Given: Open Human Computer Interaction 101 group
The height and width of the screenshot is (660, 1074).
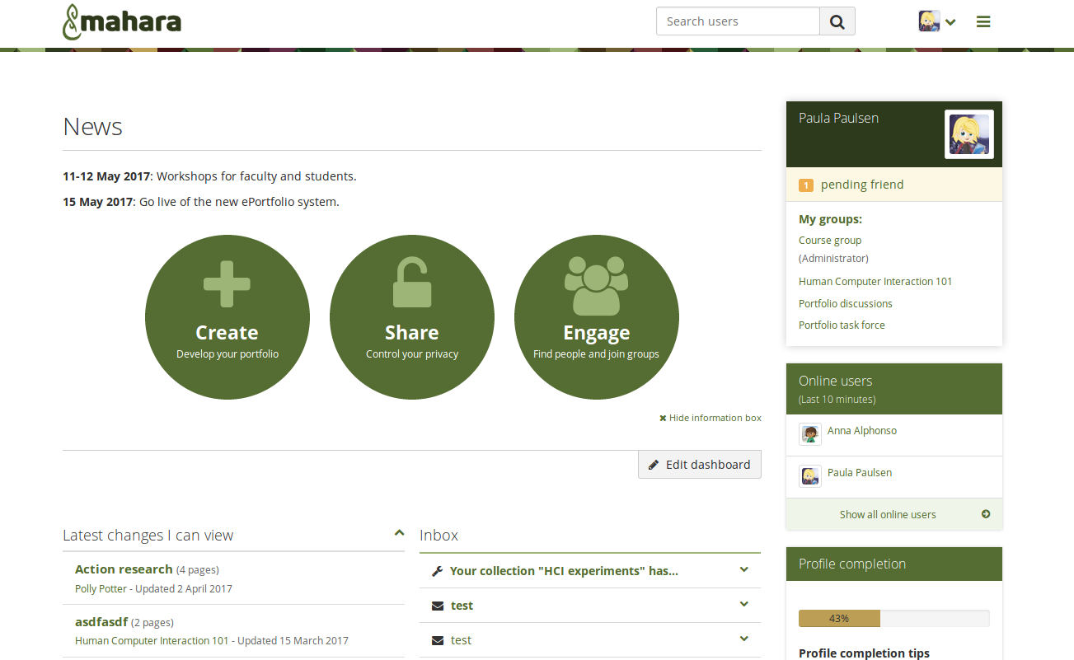Looking at the screenshot, I should click(875, 282).
